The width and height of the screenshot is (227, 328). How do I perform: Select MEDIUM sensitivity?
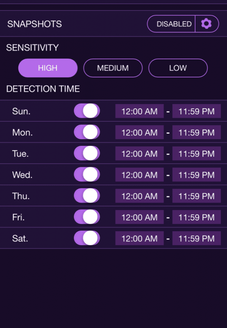(113, 68)
